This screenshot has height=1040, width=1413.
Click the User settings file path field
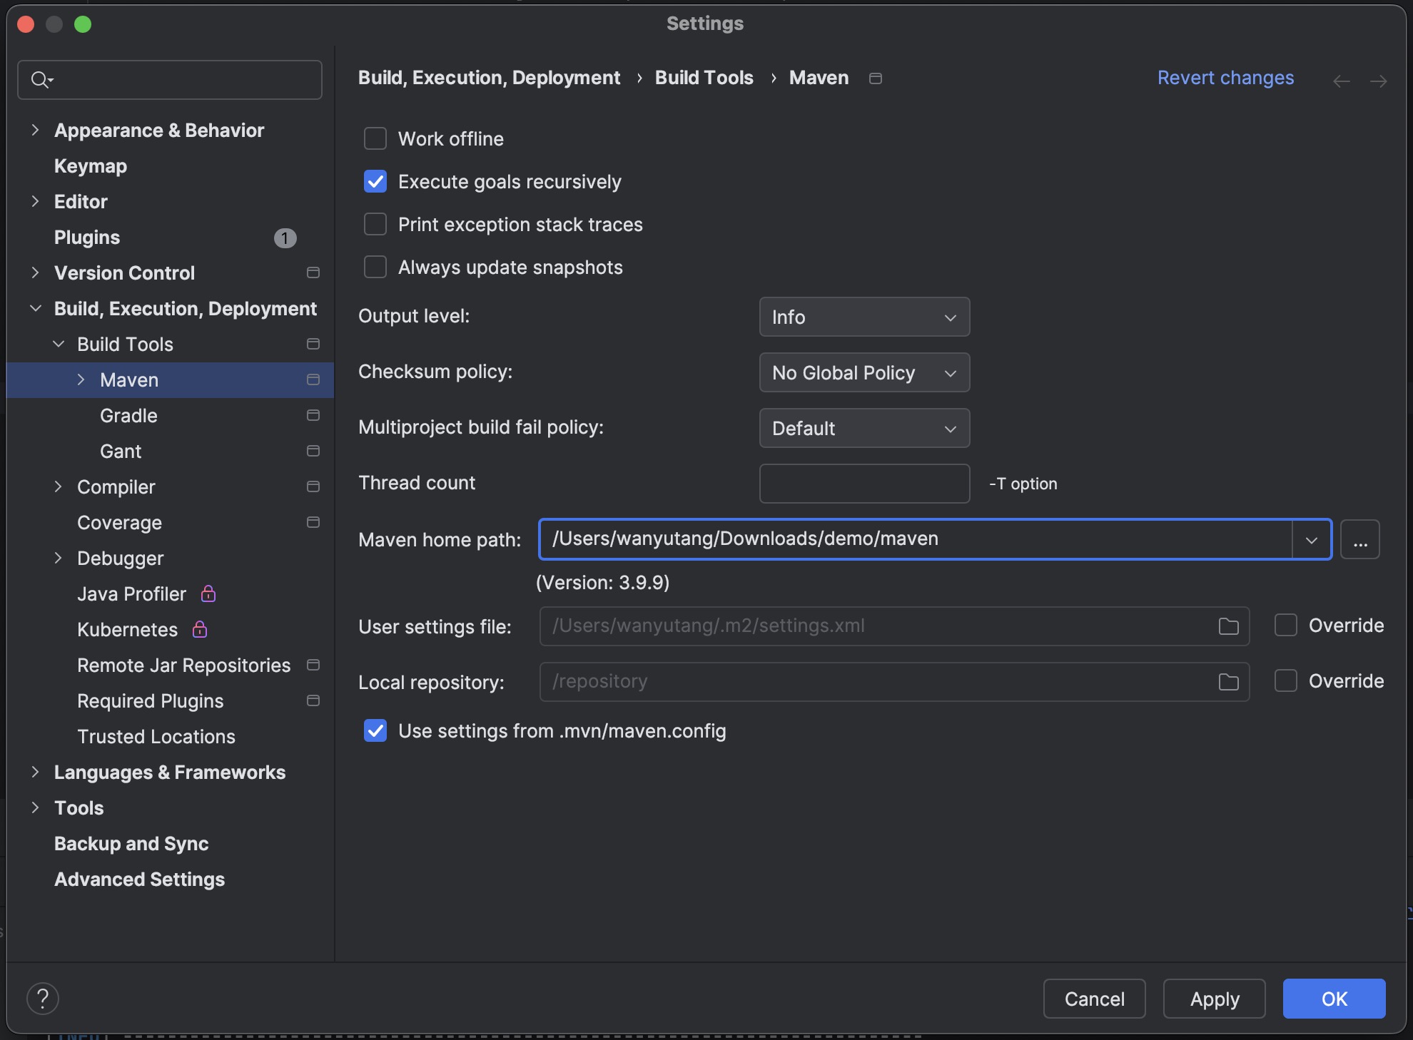[894, 626]
